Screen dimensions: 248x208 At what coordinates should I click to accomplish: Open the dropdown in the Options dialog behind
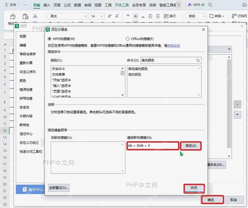229,49
